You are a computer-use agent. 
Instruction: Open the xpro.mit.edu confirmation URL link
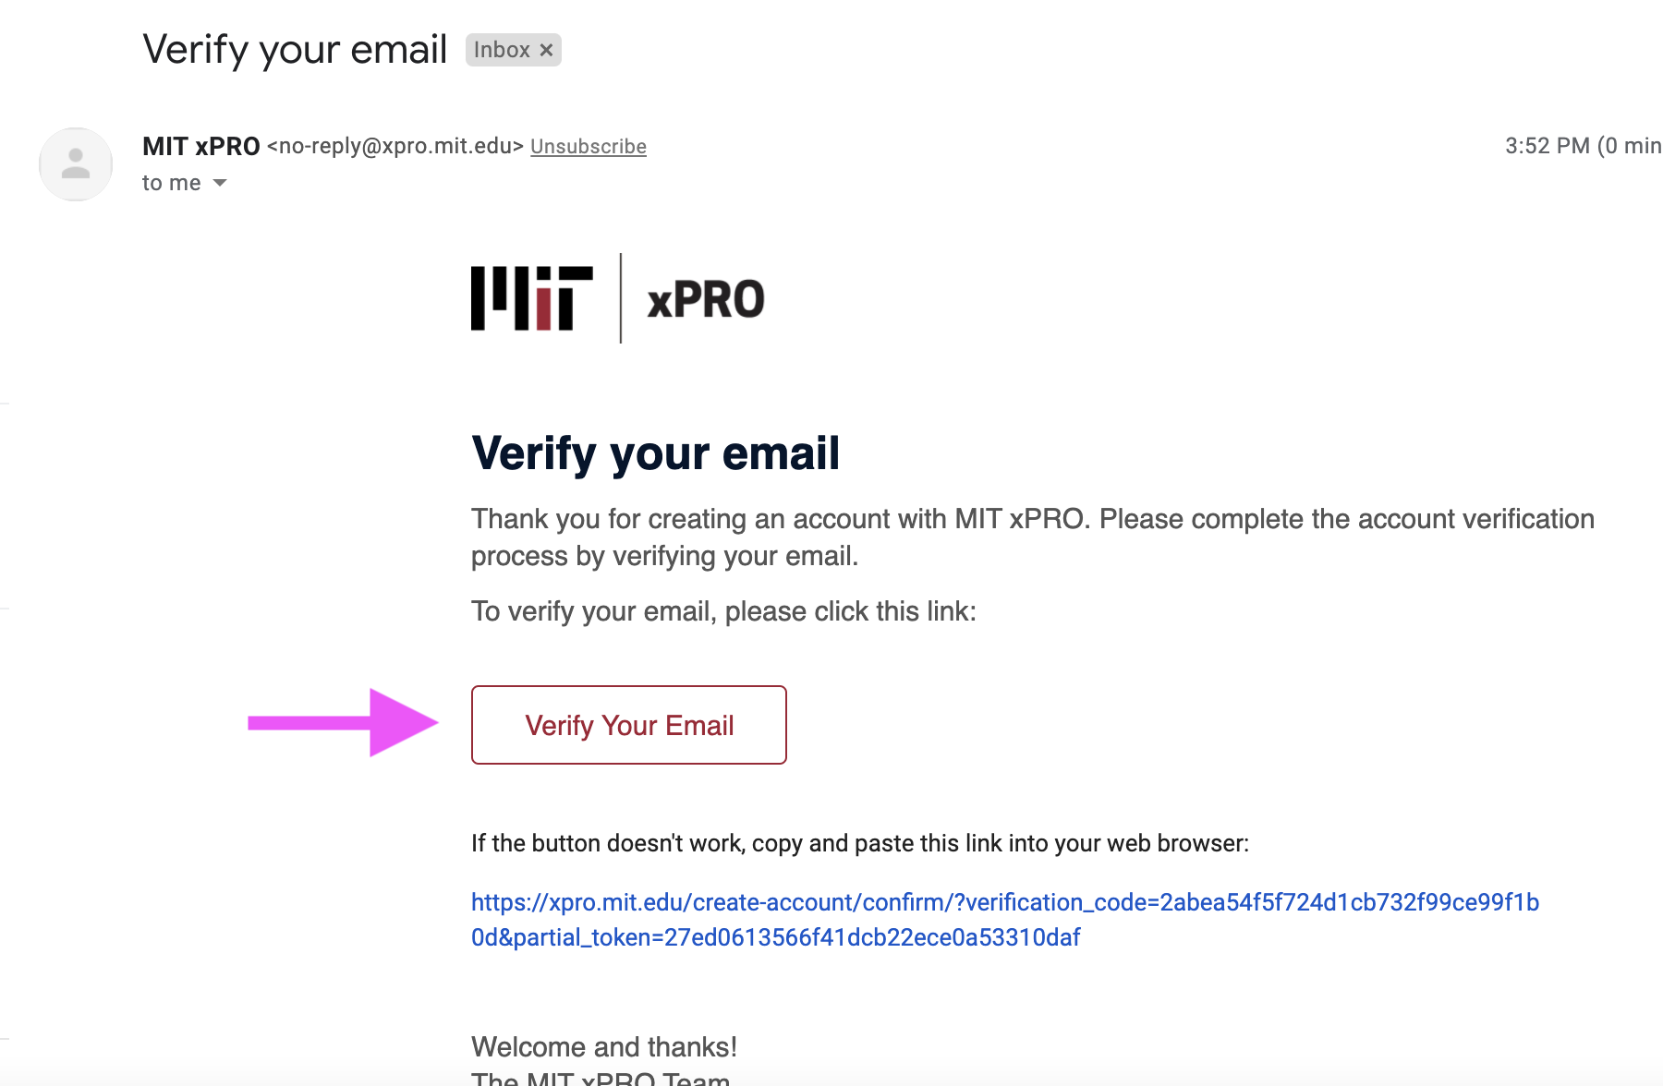1005,920
